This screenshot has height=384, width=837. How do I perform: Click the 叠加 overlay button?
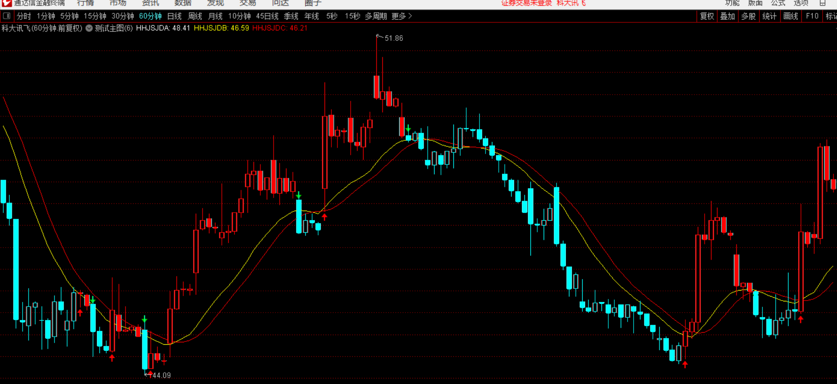(x=727, y=16)
